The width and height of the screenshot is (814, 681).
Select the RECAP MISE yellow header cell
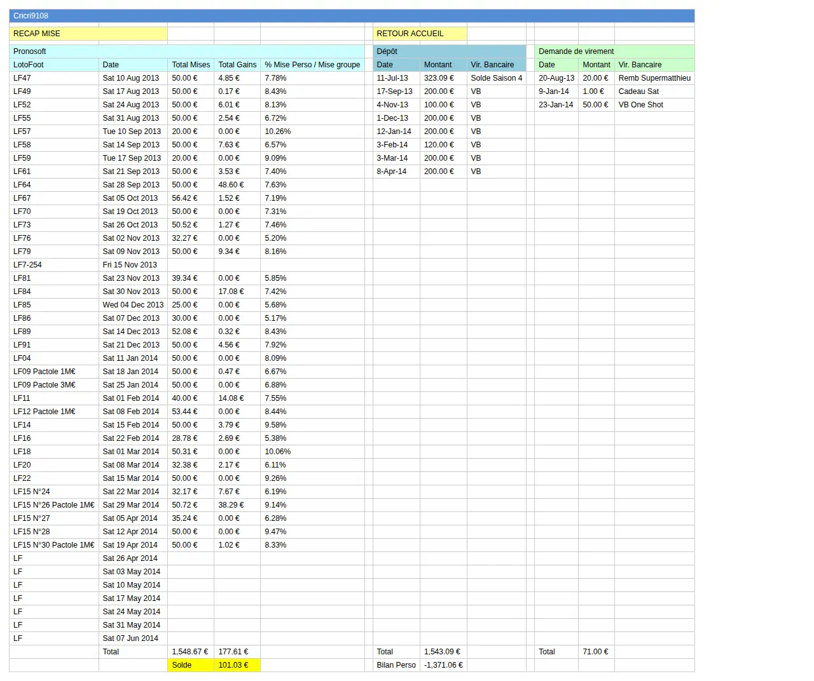coord(88,34)
